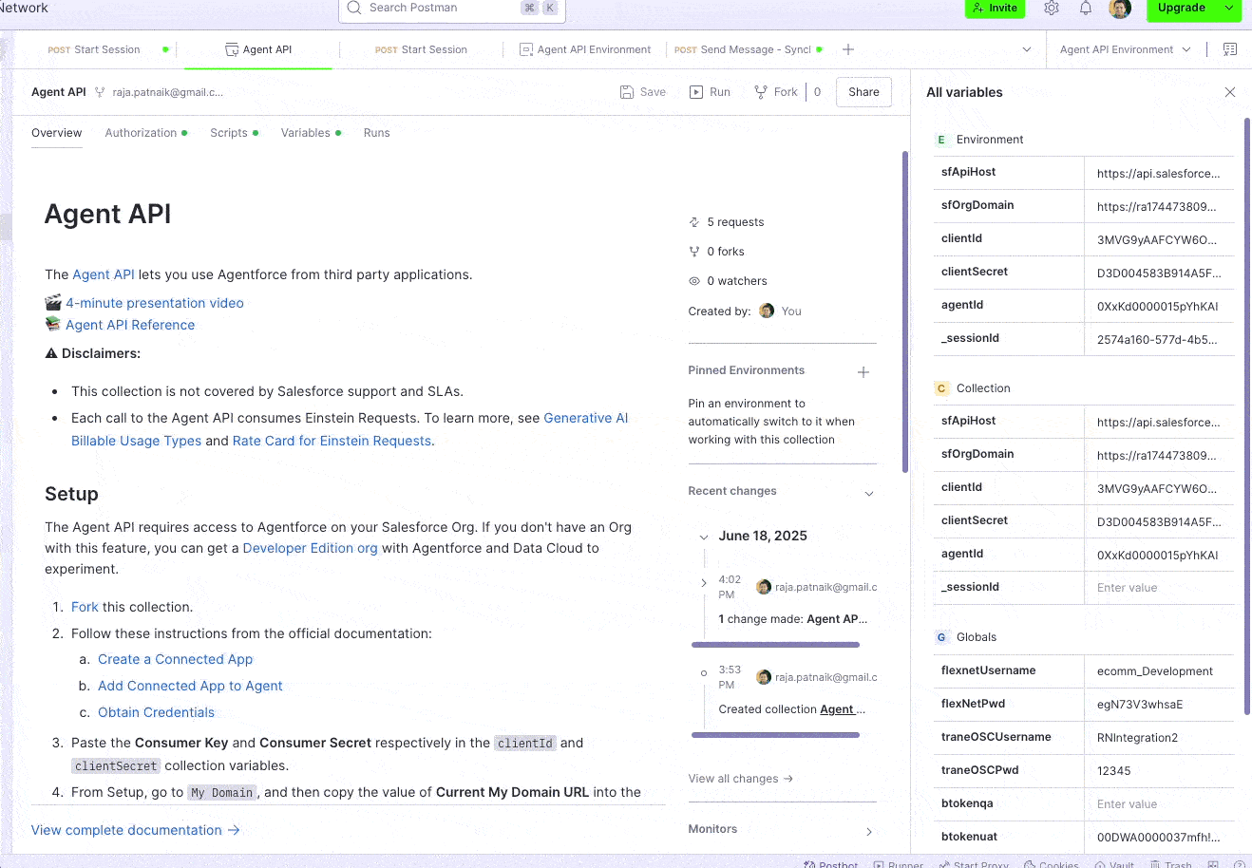Click the Globals scope badge G
The image size is (1252, 868).
(941, 637)
